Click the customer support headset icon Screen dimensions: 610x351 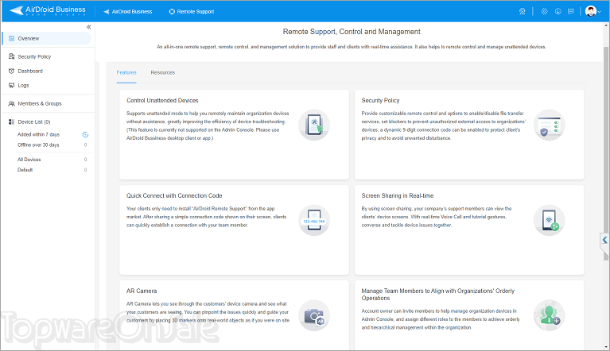tap(522, 12)
